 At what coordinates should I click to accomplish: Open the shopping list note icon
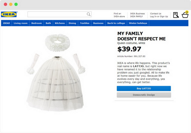[x=176, y=15]
